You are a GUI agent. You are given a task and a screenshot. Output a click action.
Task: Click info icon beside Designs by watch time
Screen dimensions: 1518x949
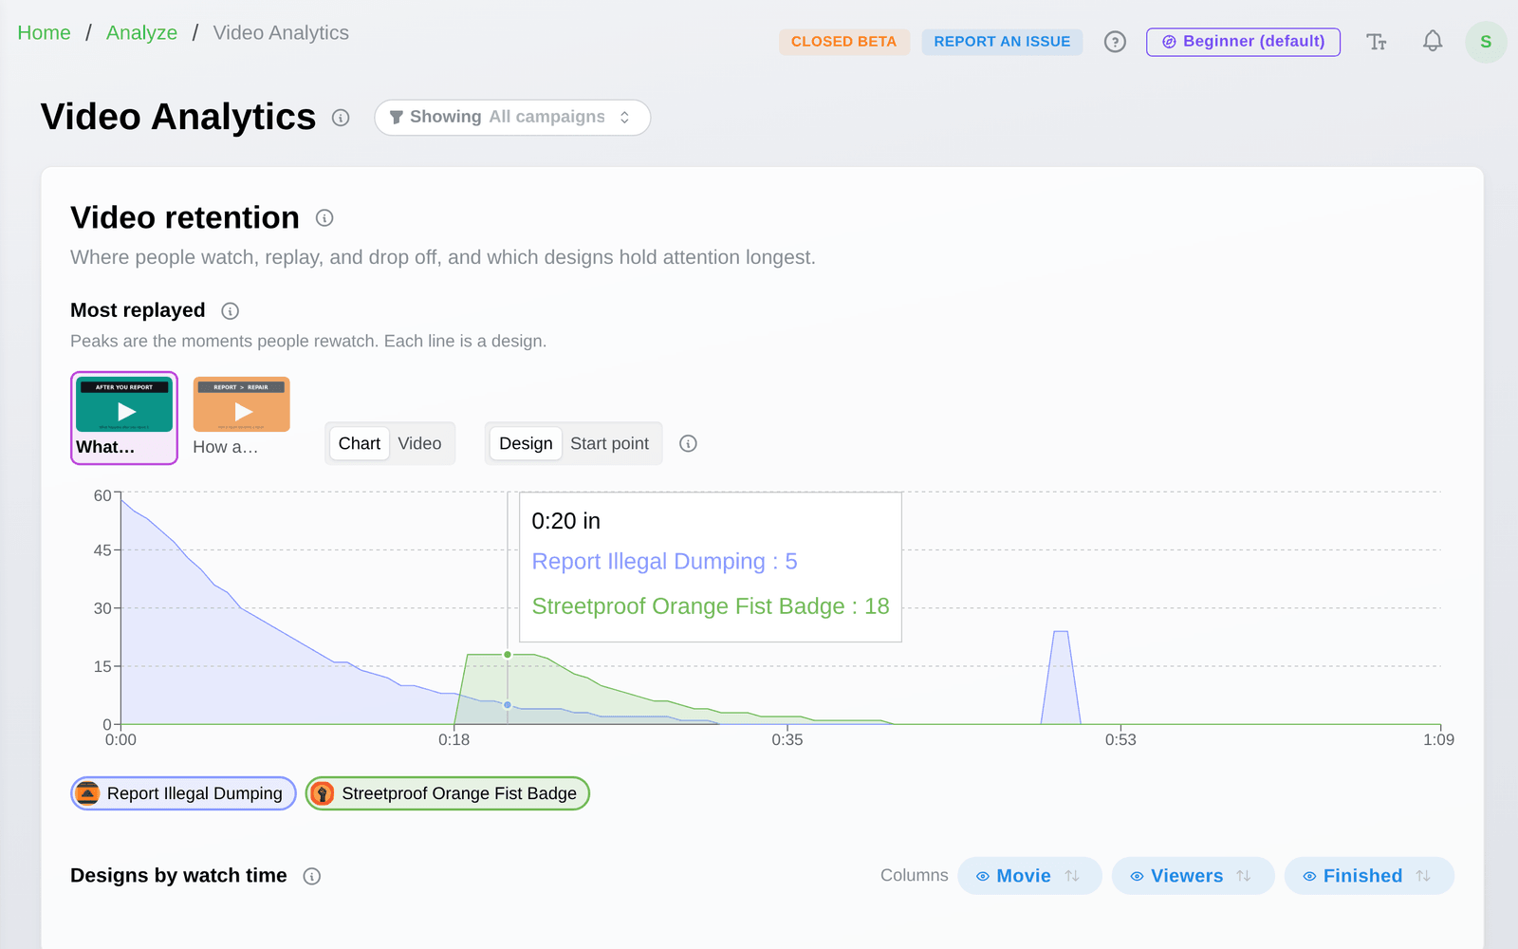click(x=311, y=877)
